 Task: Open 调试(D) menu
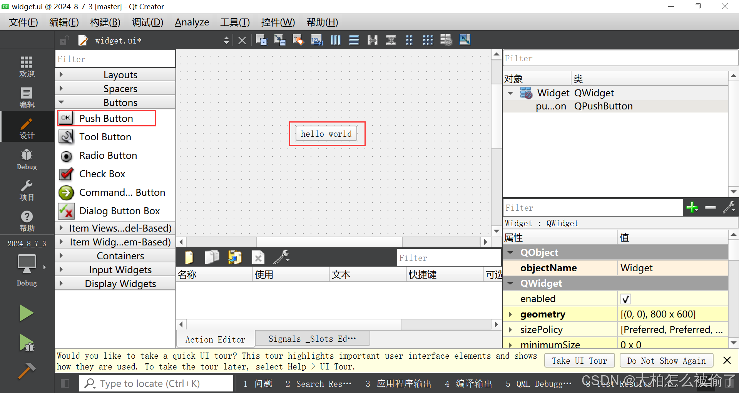click(x=147, y=22)
